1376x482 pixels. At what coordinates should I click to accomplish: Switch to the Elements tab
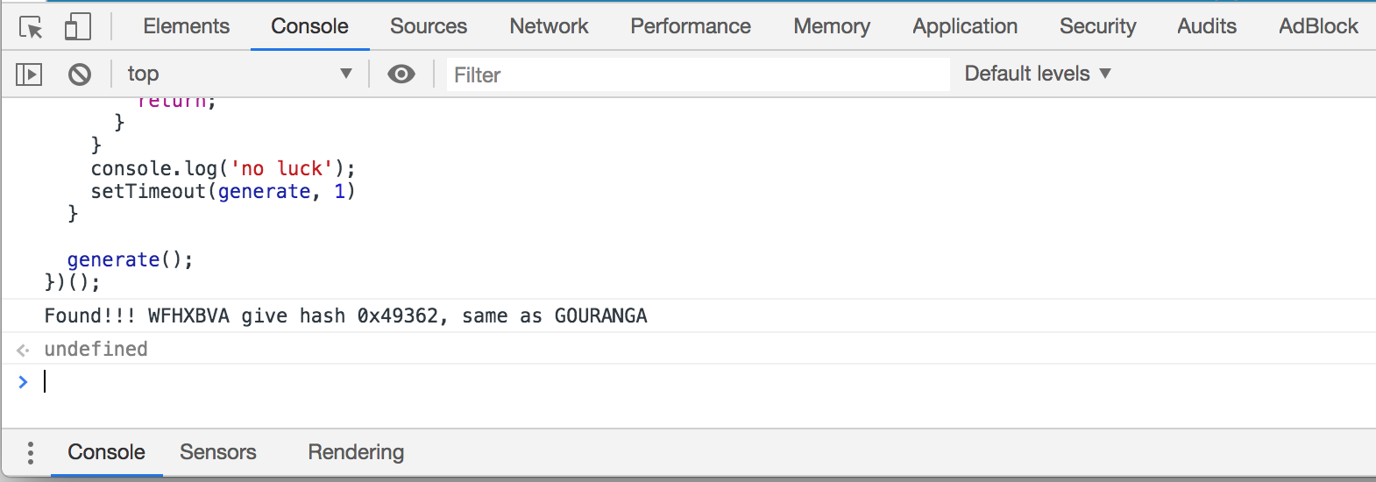(186, 26)
